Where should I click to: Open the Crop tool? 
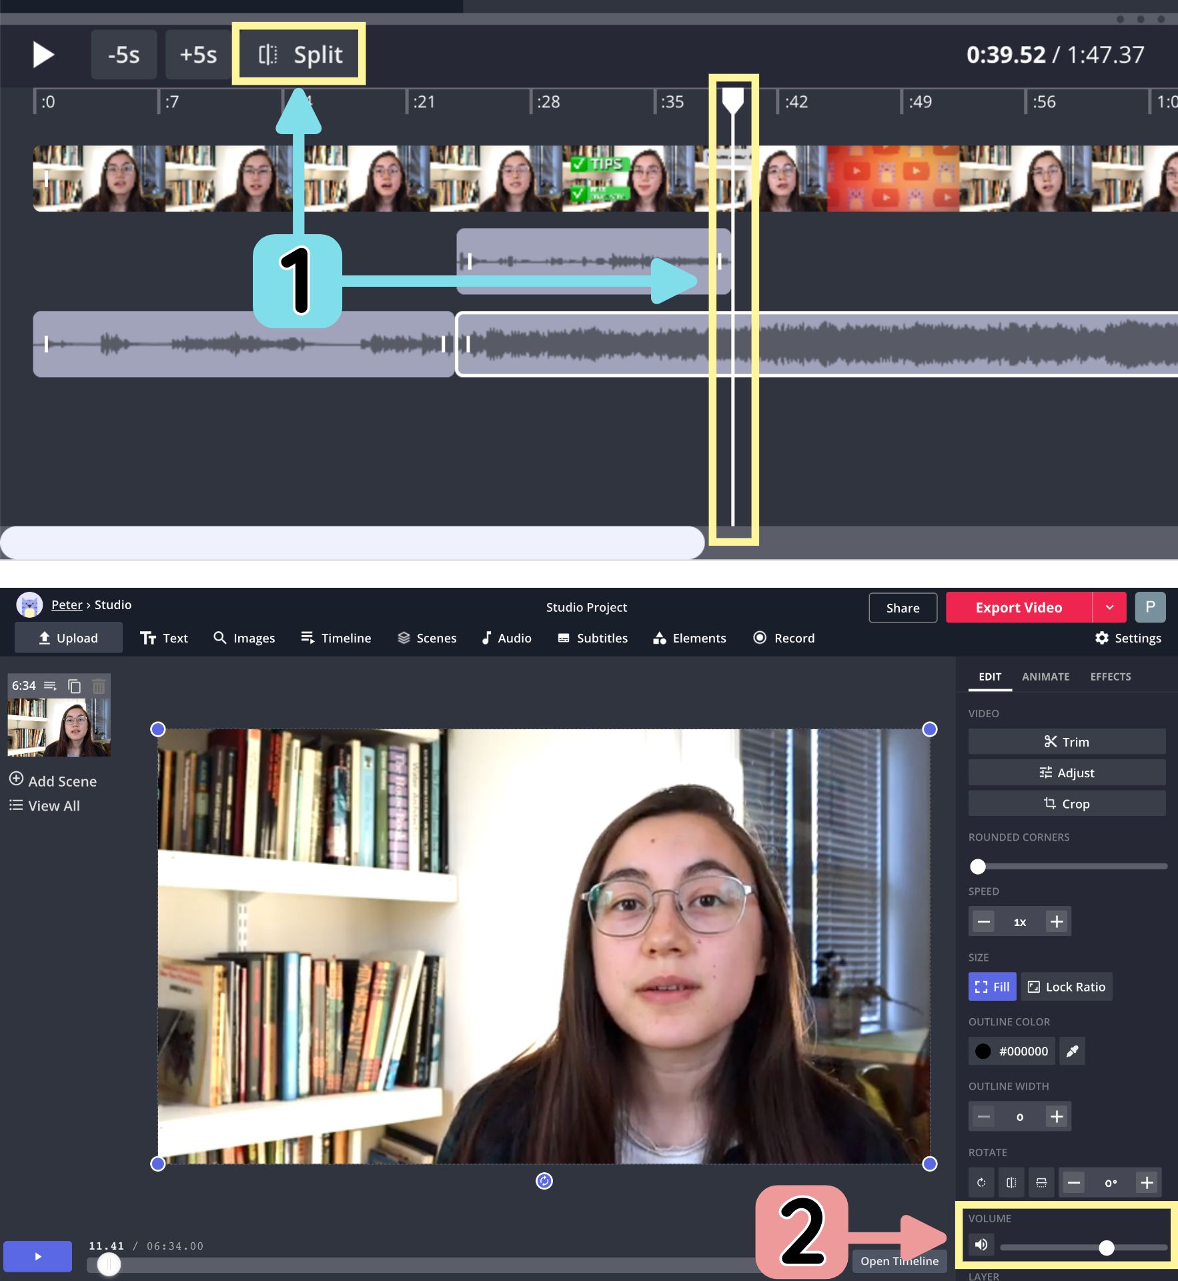click(x=1067, y=804)
